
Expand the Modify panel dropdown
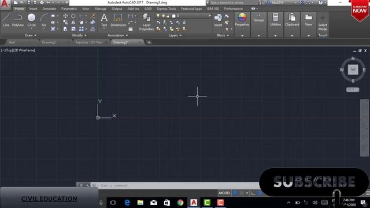click(79, 35)
